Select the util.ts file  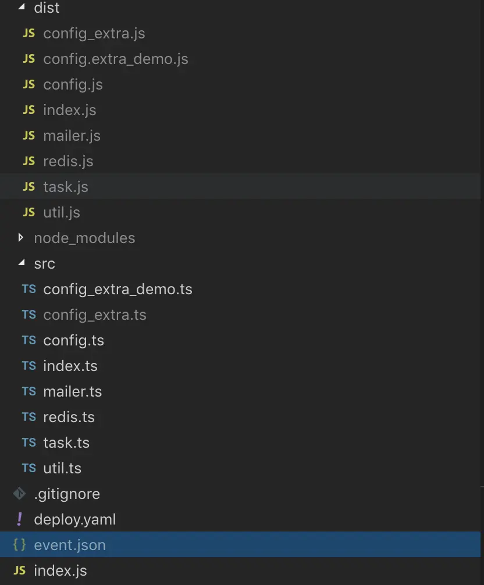coord(62,468)
